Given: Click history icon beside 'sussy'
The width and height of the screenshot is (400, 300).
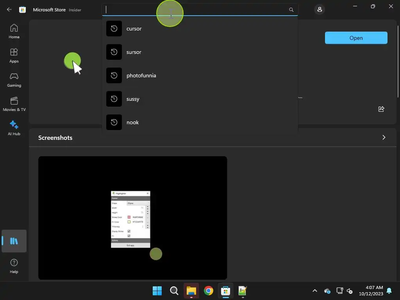Looking at the screenshot, I should pyautogui.click(x=114, y=99).
